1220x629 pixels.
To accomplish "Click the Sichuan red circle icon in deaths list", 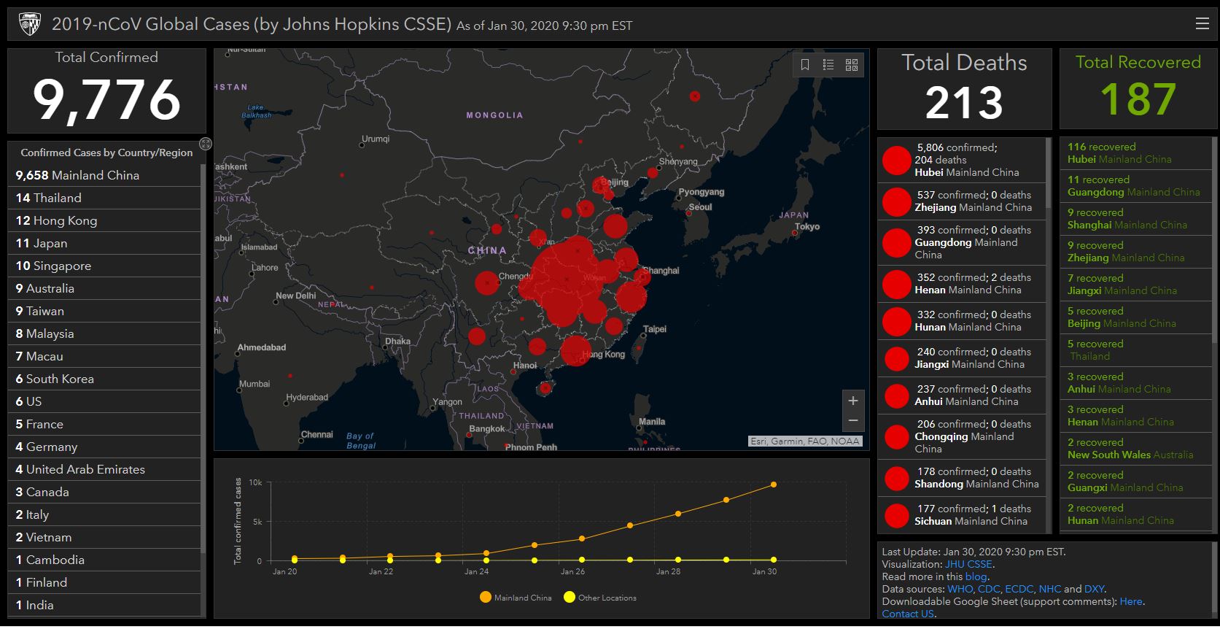I will 896,516.
